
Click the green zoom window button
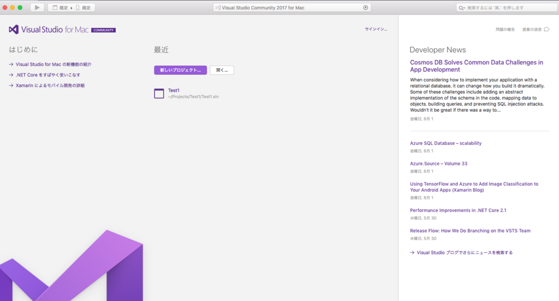[x=20, y=8]
